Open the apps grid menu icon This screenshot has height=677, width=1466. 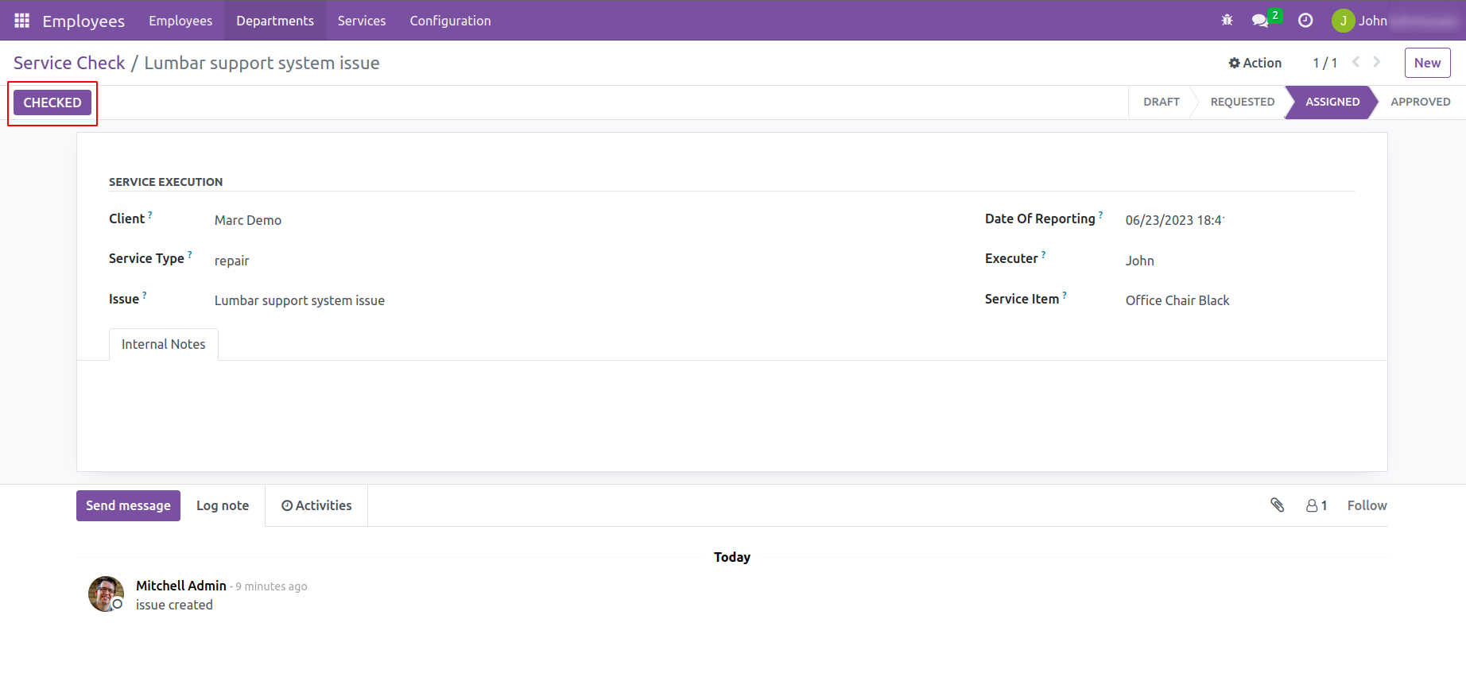pyautogui.click(x=21, y=21)
